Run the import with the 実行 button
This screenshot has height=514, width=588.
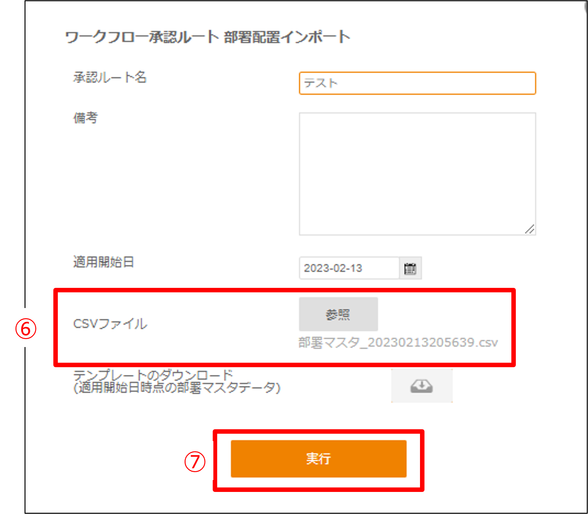(318, 459)
